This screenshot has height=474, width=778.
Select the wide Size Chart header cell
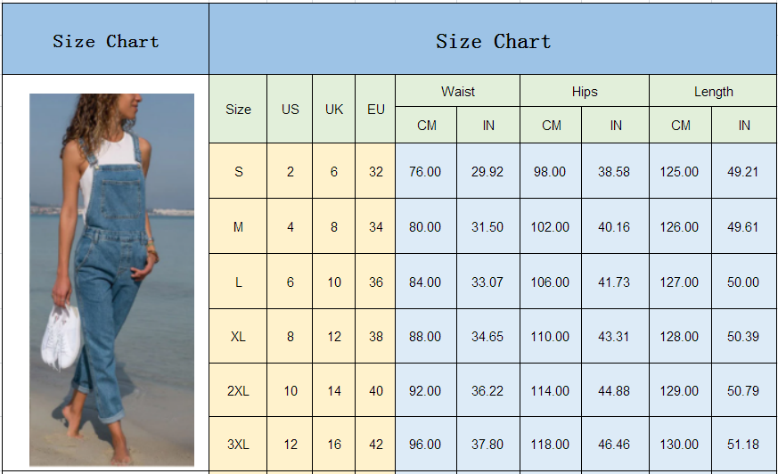(493, 41)
